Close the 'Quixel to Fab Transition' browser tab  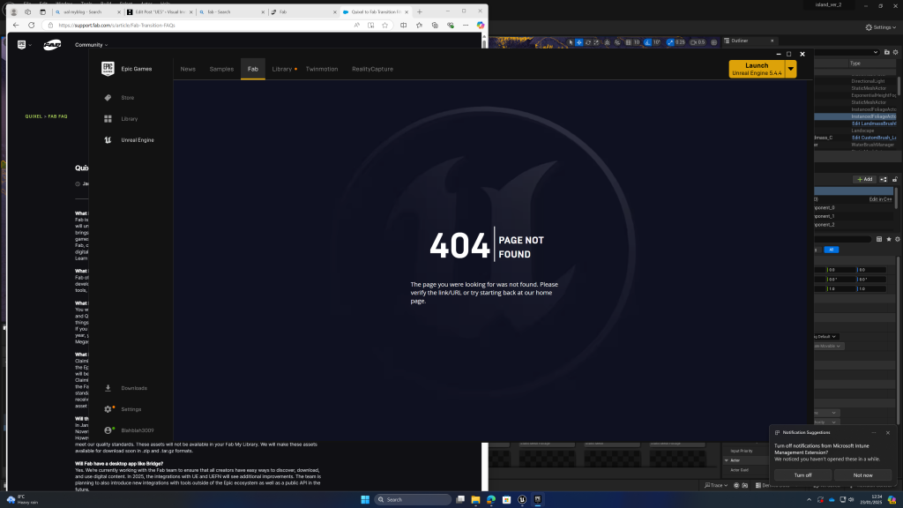[x=407, y=11]
